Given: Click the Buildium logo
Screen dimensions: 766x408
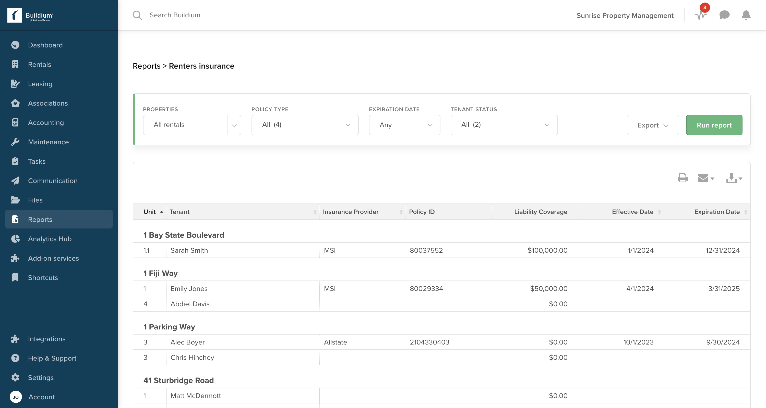Looking at the screenshot, I should [30, 15].
